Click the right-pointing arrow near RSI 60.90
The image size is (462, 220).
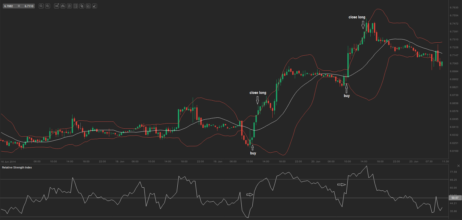[341, 185]
